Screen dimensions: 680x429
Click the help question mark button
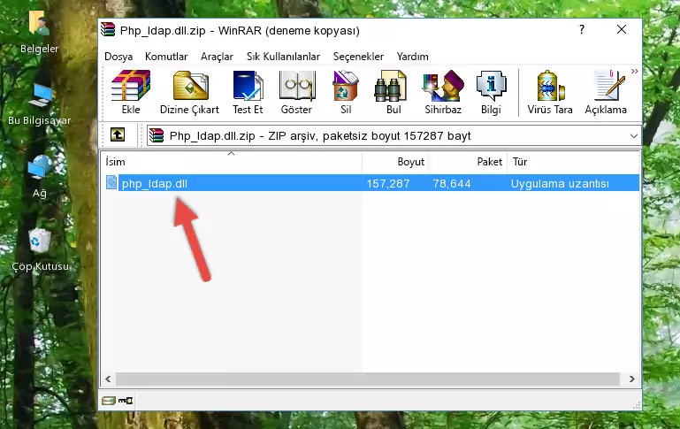click(582, 29)
